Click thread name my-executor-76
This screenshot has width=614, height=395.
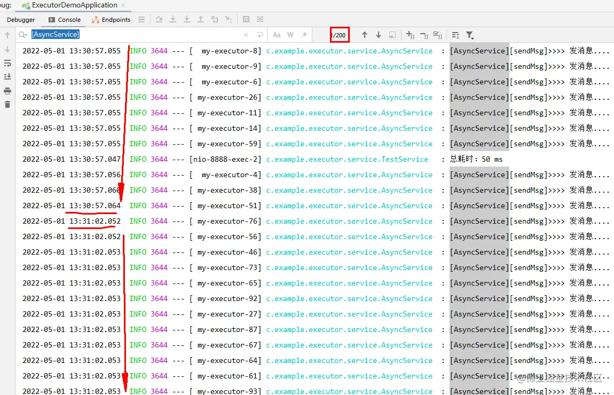click(x=227, y=221)
